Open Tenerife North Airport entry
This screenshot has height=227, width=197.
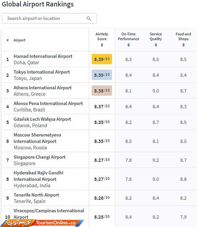[x=36, y=195]
